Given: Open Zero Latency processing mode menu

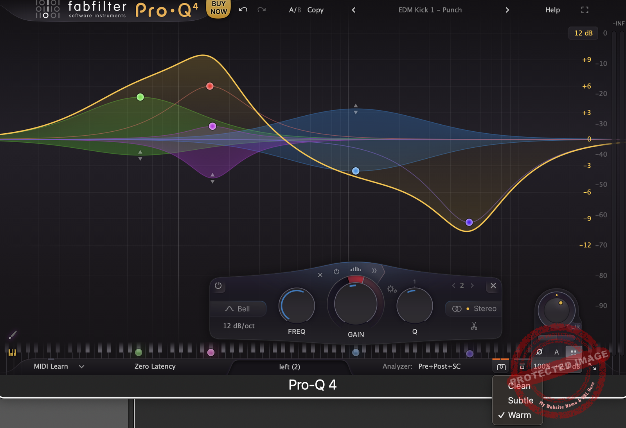Looking at the screenshot, I should click(x=155, y=367).
